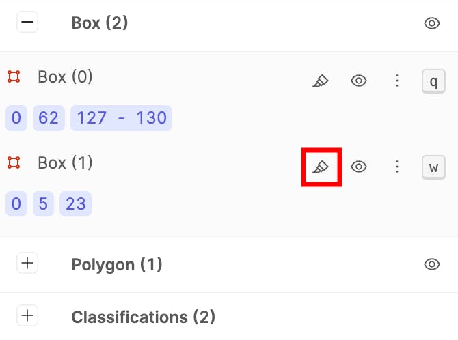Viewport: 458px width, 340px height.
Task: Click the highlighter icon for Box (1)
Action: [x=321, y=167]
